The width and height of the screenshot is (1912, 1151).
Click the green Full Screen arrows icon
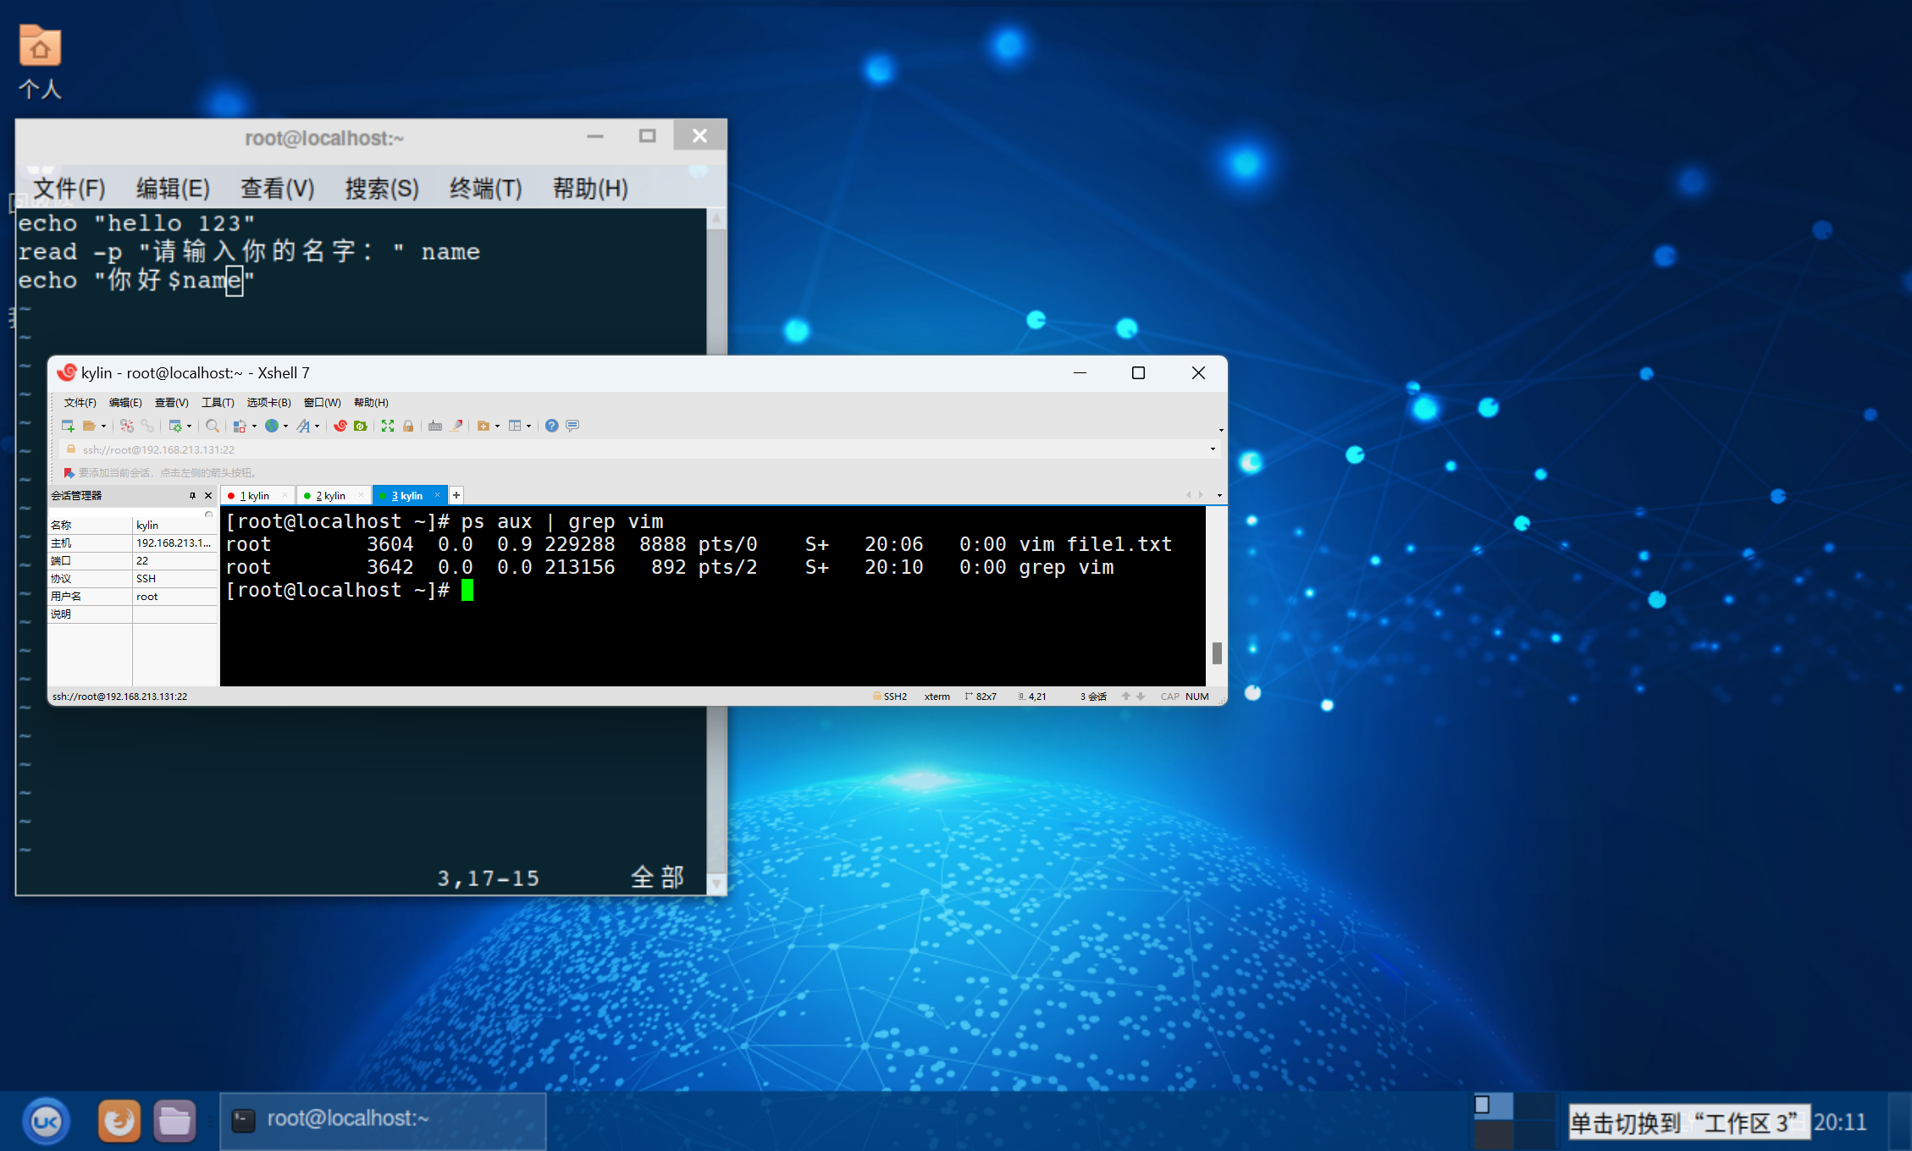388,426
